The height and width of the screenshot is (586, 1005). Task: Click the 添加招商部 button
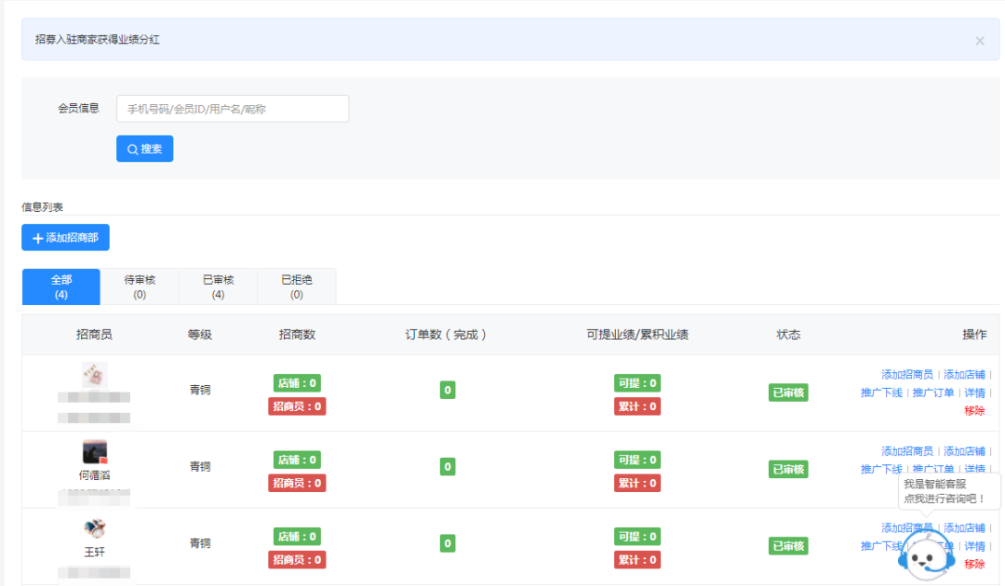point(65,237)
